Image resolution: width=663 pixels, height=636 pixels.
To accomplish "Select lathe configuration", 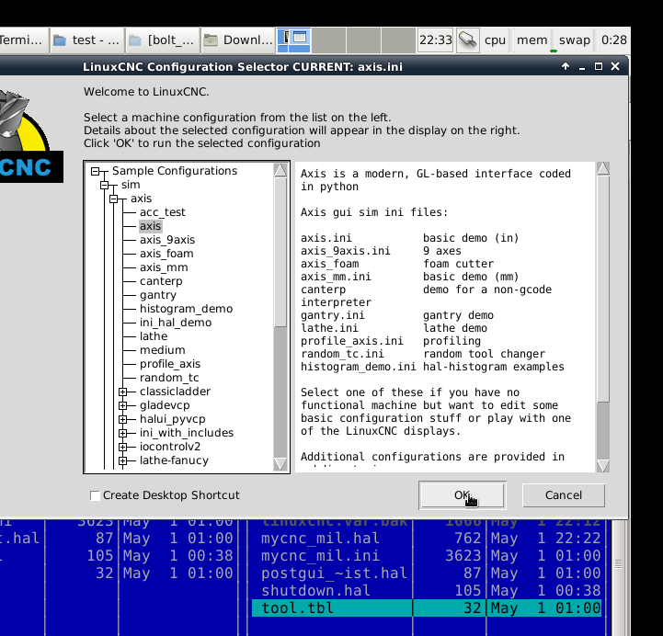I will [154, 336].
